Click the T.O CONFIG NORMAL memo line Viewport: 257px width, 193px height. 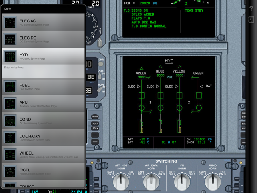(149, 26)
